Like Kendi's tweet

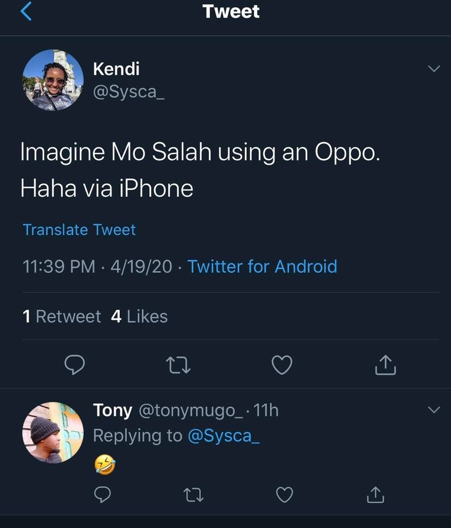(282, 365)
